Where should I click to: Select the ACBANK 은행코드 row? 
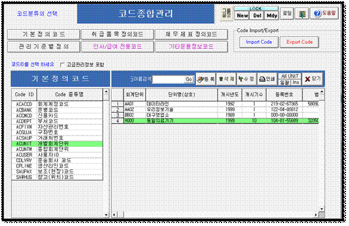pyautogui.click(x=57, y=110)
